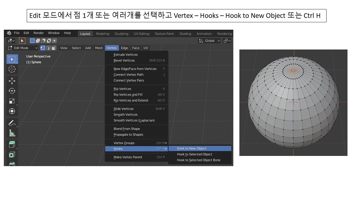
Task: Enable edge select mode
Action: [x=48, y=48]
